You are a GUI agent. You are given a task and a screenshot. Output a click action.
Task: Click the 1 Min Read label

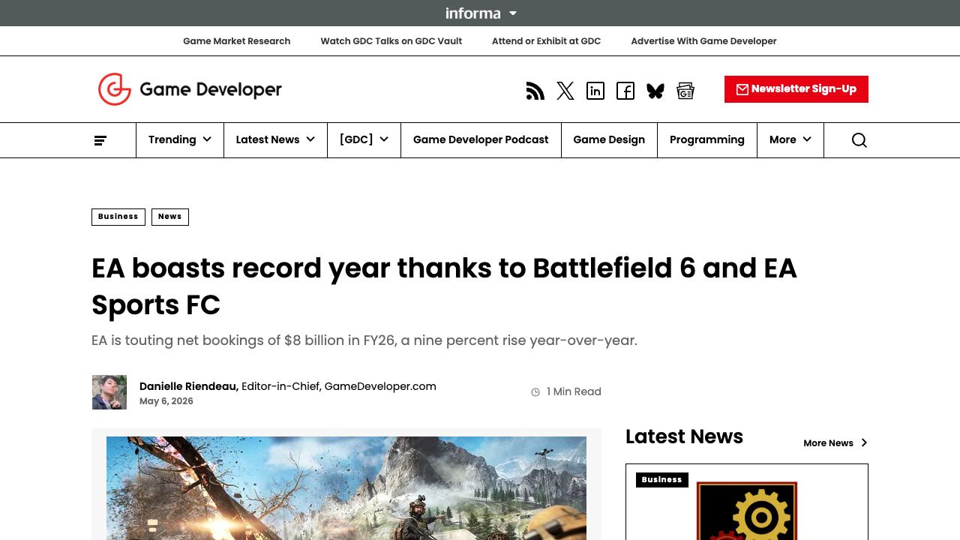pos(574,392)
